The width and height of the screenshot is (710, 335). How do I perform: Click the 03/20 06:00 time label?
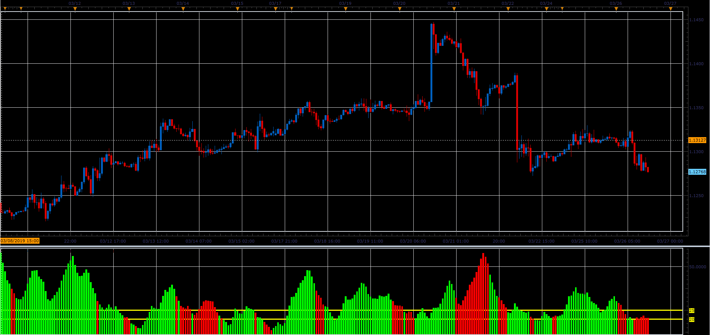(x=413, y=241)
